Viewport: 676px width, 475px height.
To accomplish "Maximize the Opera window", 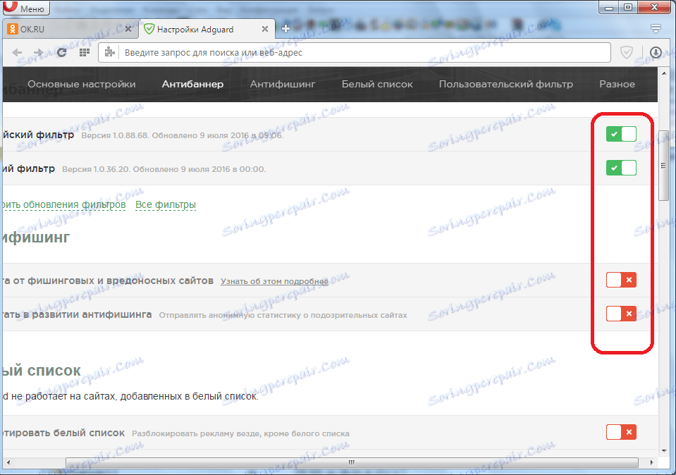I will coord(628,7).
